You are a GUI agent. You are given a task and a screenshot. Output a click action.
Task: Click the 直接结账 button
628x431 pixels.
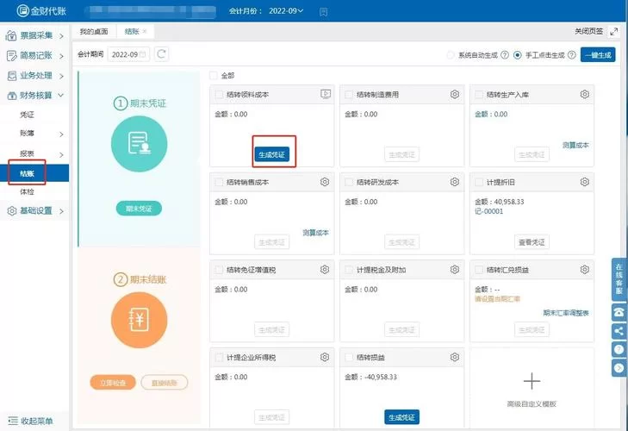tap(165, 383)
